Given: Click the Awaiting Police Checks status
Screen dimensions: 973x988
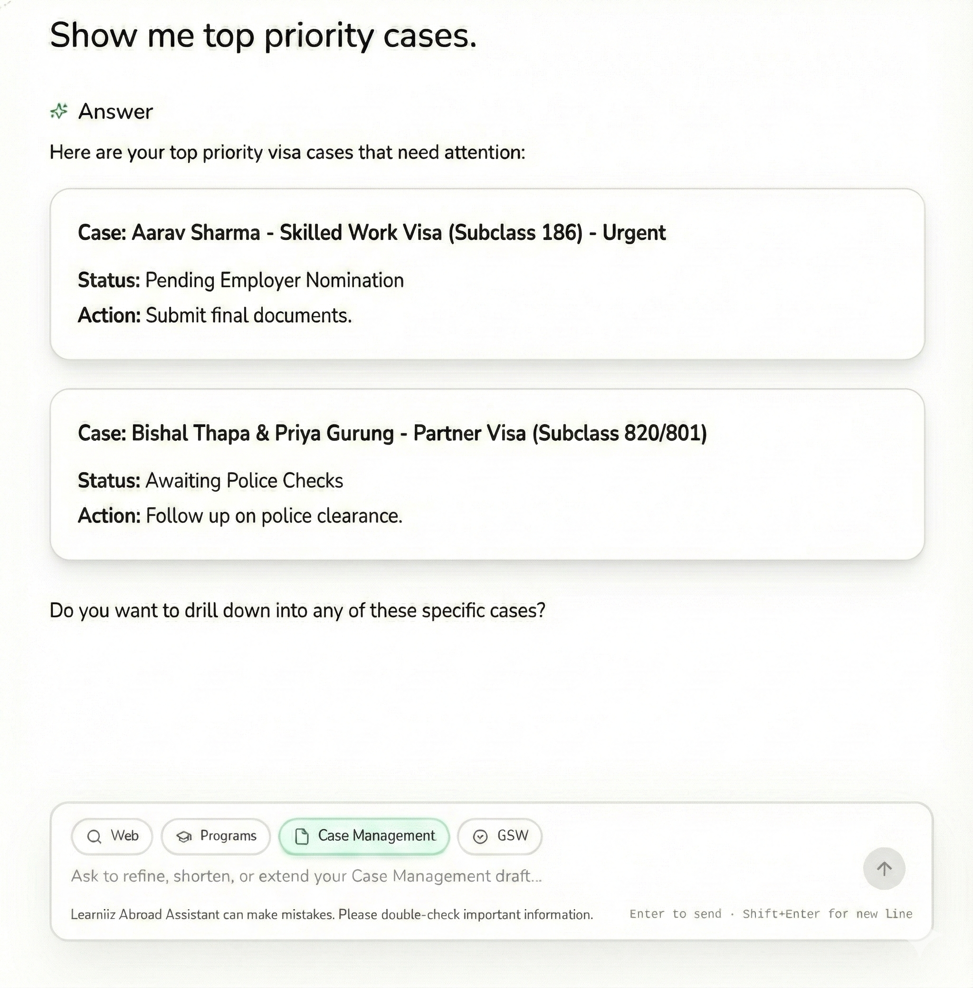Looking at the screenshot, I should coord(244,481).
